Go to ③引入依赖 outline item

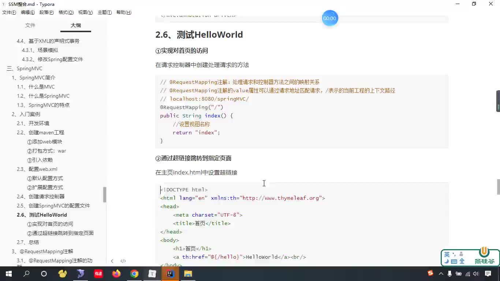pos(40,160)
